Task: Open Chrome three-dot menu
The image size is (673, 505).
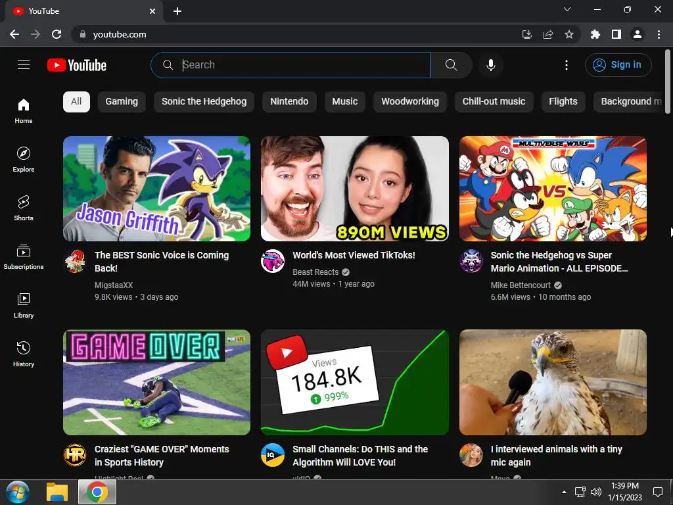Action: click(x=659, y=34)
